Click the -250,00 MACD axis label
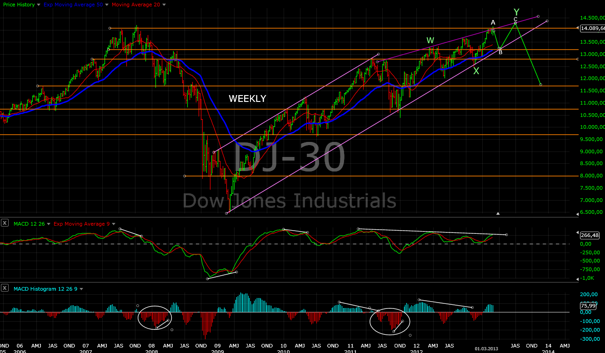The image size is (605, 353). [x=590, y=252]
